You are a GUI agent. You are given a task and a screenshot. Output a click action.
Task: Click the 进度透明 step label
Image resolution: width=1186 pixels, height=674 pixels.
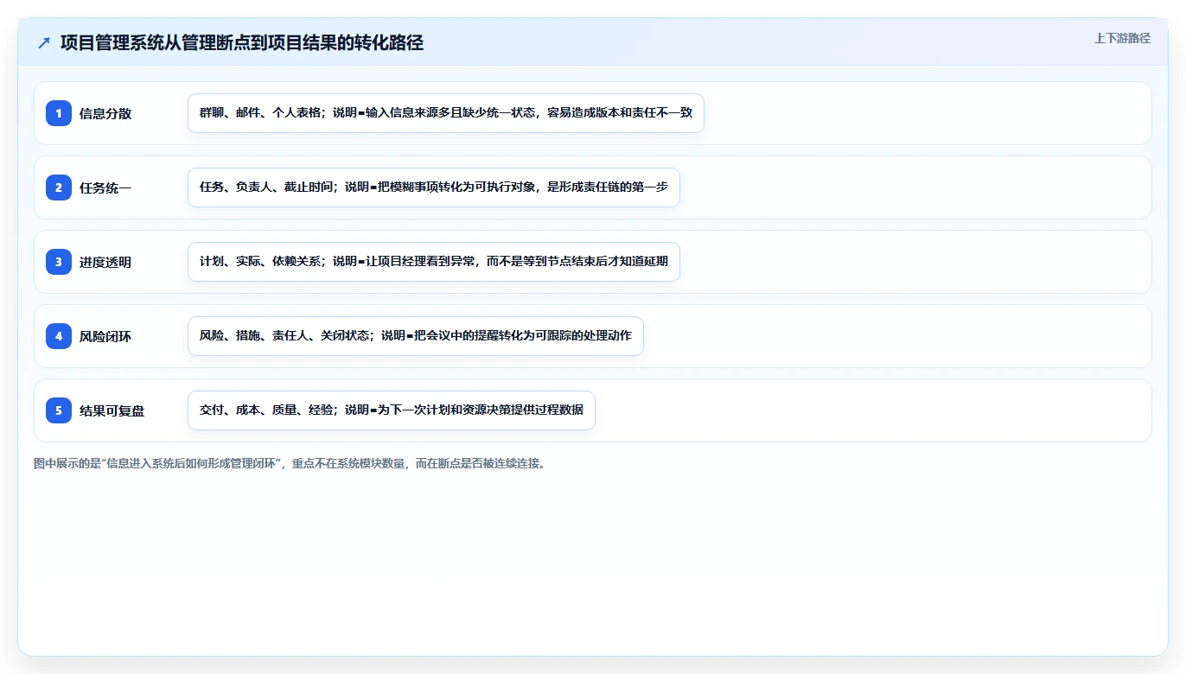105,262
